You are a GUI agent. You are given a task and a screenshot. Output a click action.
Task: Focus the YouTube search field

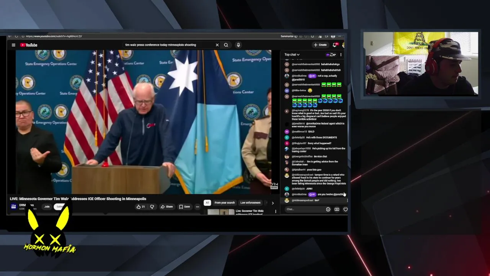coord(168,45)
